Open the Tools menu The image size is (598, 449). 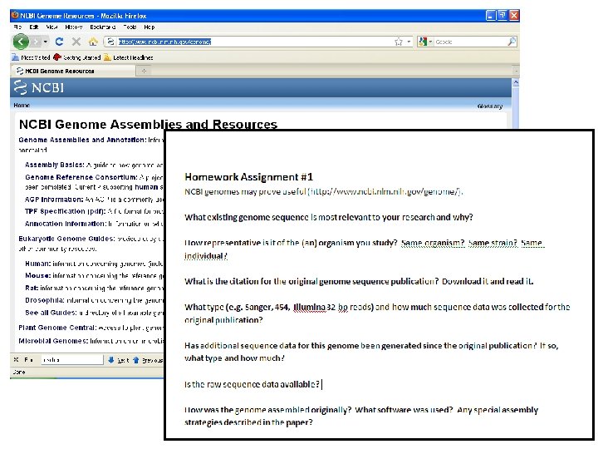(130, 27)
